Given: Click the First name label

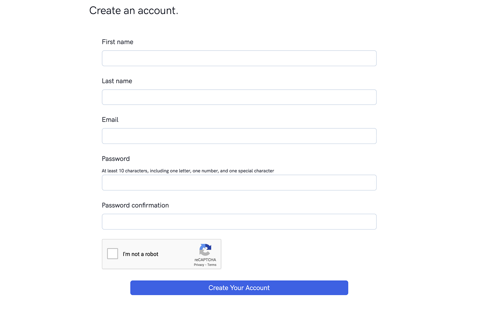Looking at the screenshot, I should [x=117, y=42].
